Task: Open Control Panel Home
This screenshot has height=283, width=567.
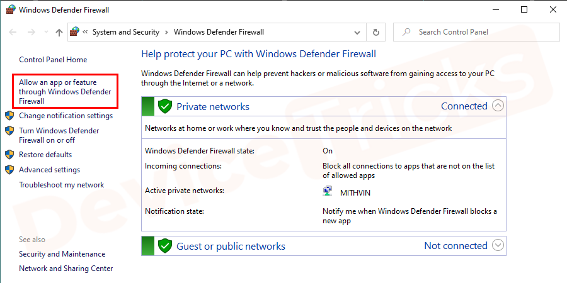Action: pyautogui.click(x=53, y=60)
